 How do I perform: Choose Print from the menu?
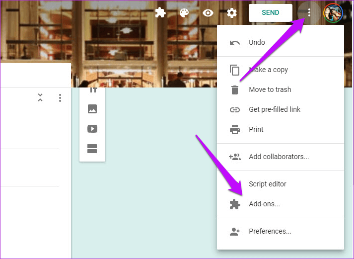(x=281, y=129)
